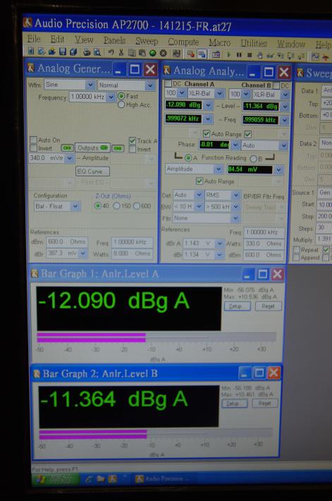Click the green Play triangle in toolbar
This screenshot has height=501, width=332.
click(228, 55)
